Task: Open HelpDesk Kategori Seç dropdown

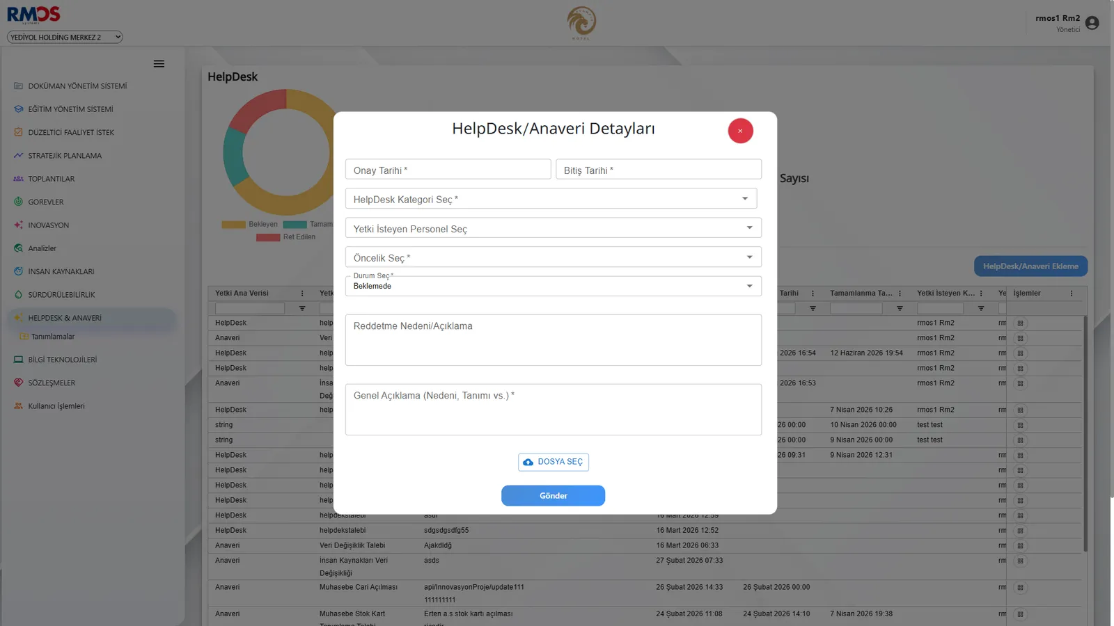Action: pyautogui.click(x=551, y=199)
